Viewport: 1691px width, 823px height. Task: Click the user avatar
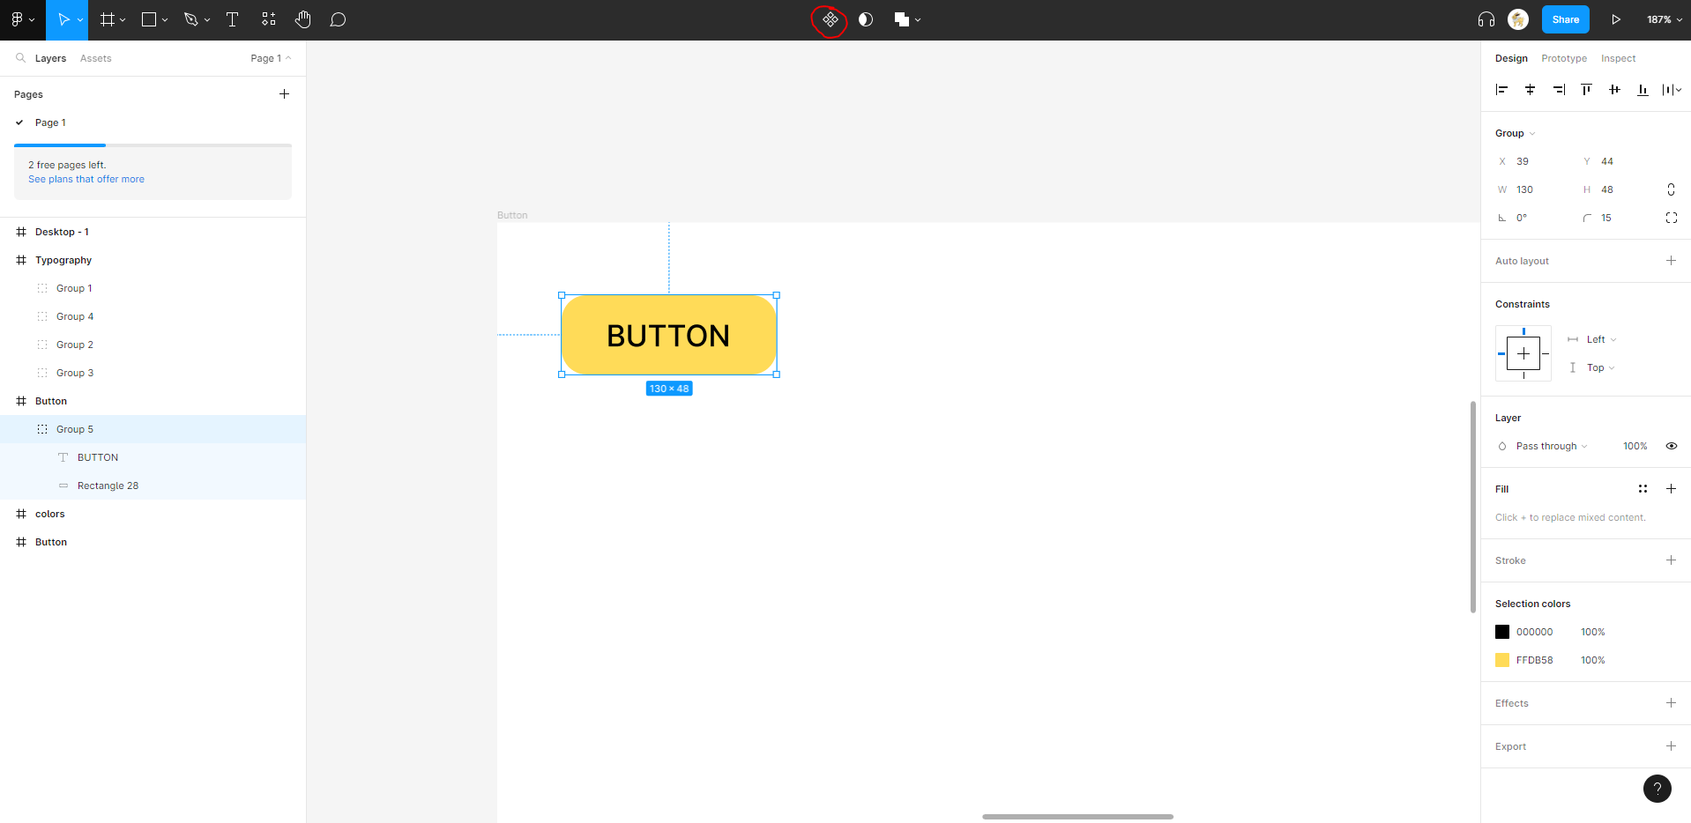pos(1518,19)
